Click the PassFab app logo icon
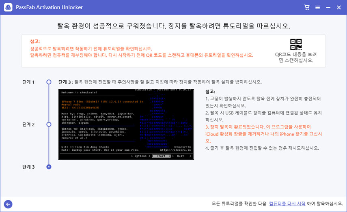Screen dimensions: 347x212 pos(8,7)
